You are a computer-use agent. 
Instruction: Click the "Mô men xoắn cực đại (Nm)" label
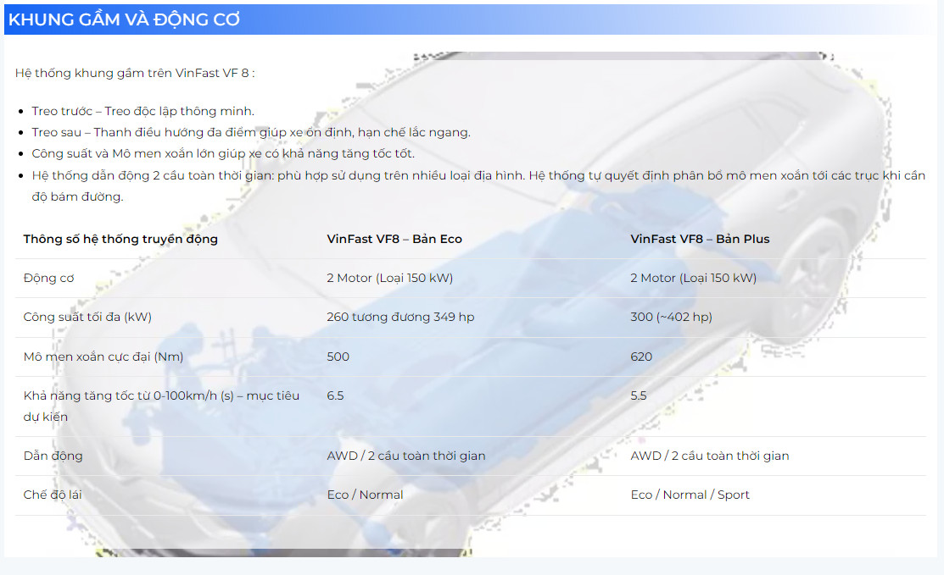(103, 357)
